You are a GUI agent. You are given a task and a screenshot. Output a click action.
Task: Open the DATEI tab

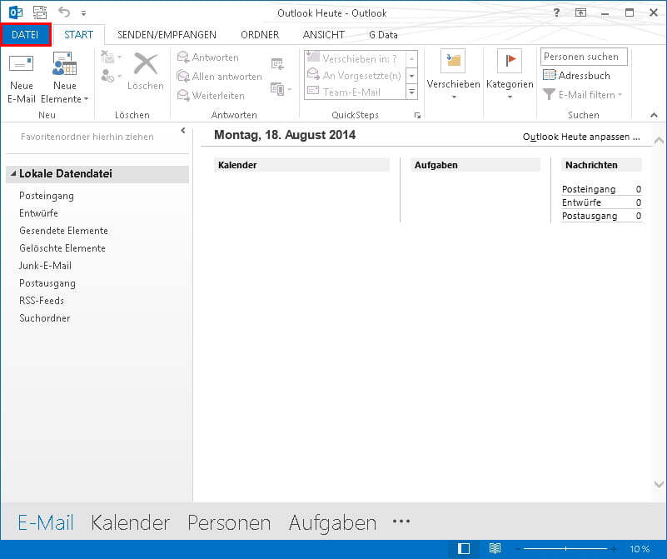point(25,34)
